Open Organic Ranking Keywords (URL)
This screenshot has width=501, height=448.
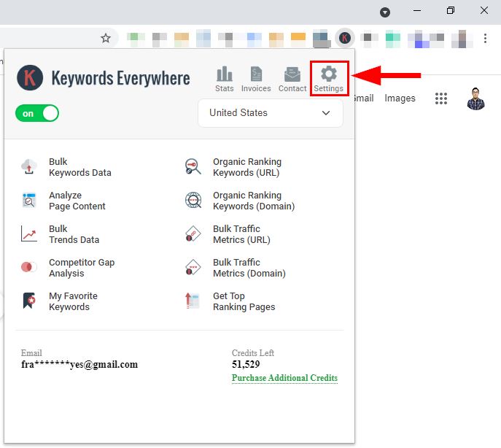pos(247,167)
